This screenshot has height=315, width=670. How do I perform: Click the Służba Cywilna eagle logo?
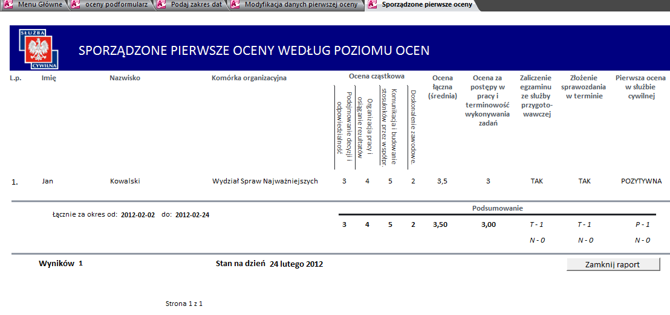point(39,49)
